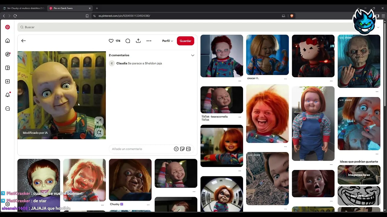Attach an image to the comment

point(188,149)
